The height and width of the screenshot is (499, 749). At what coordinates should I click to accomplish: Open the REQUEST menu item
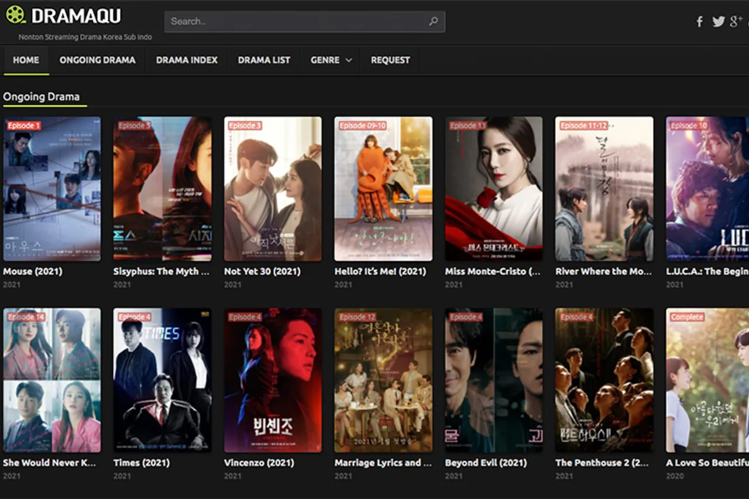390,60
